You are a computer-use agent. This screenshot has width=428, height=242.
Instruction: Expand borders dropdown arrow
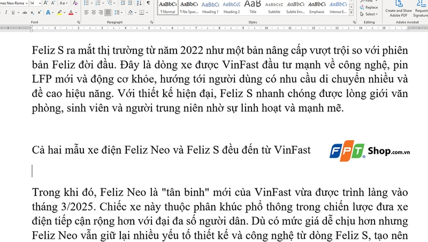click(x=147, y=12)
